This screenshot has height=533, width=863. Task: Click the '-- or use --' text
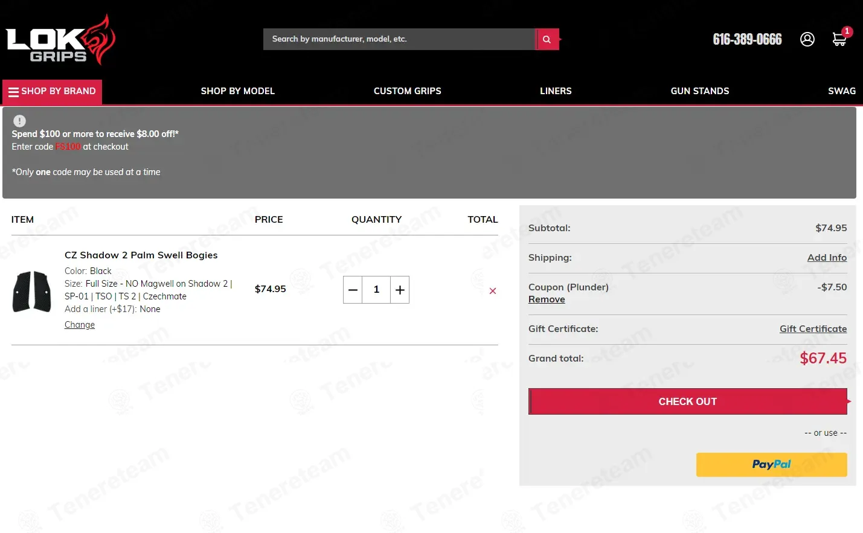tap(826, 433)
